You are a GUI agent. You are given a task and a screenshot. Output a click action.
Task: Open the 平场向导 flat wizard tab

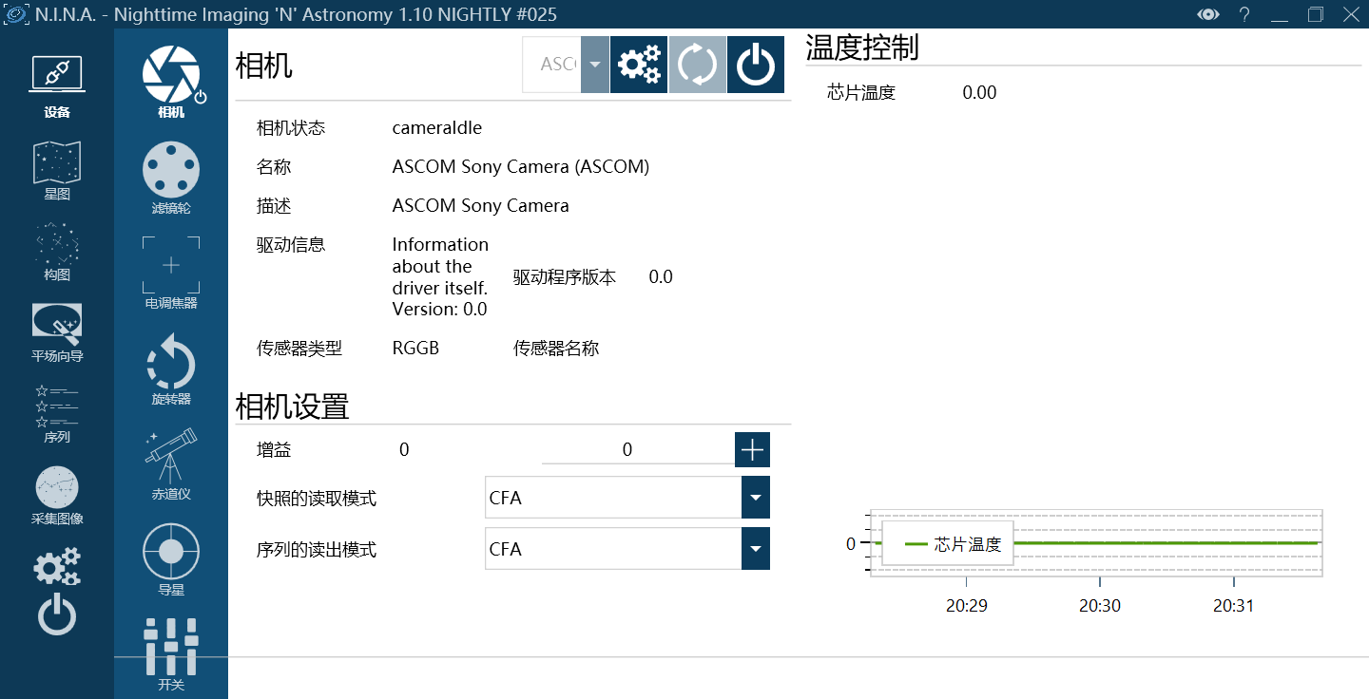coord(57,332)
